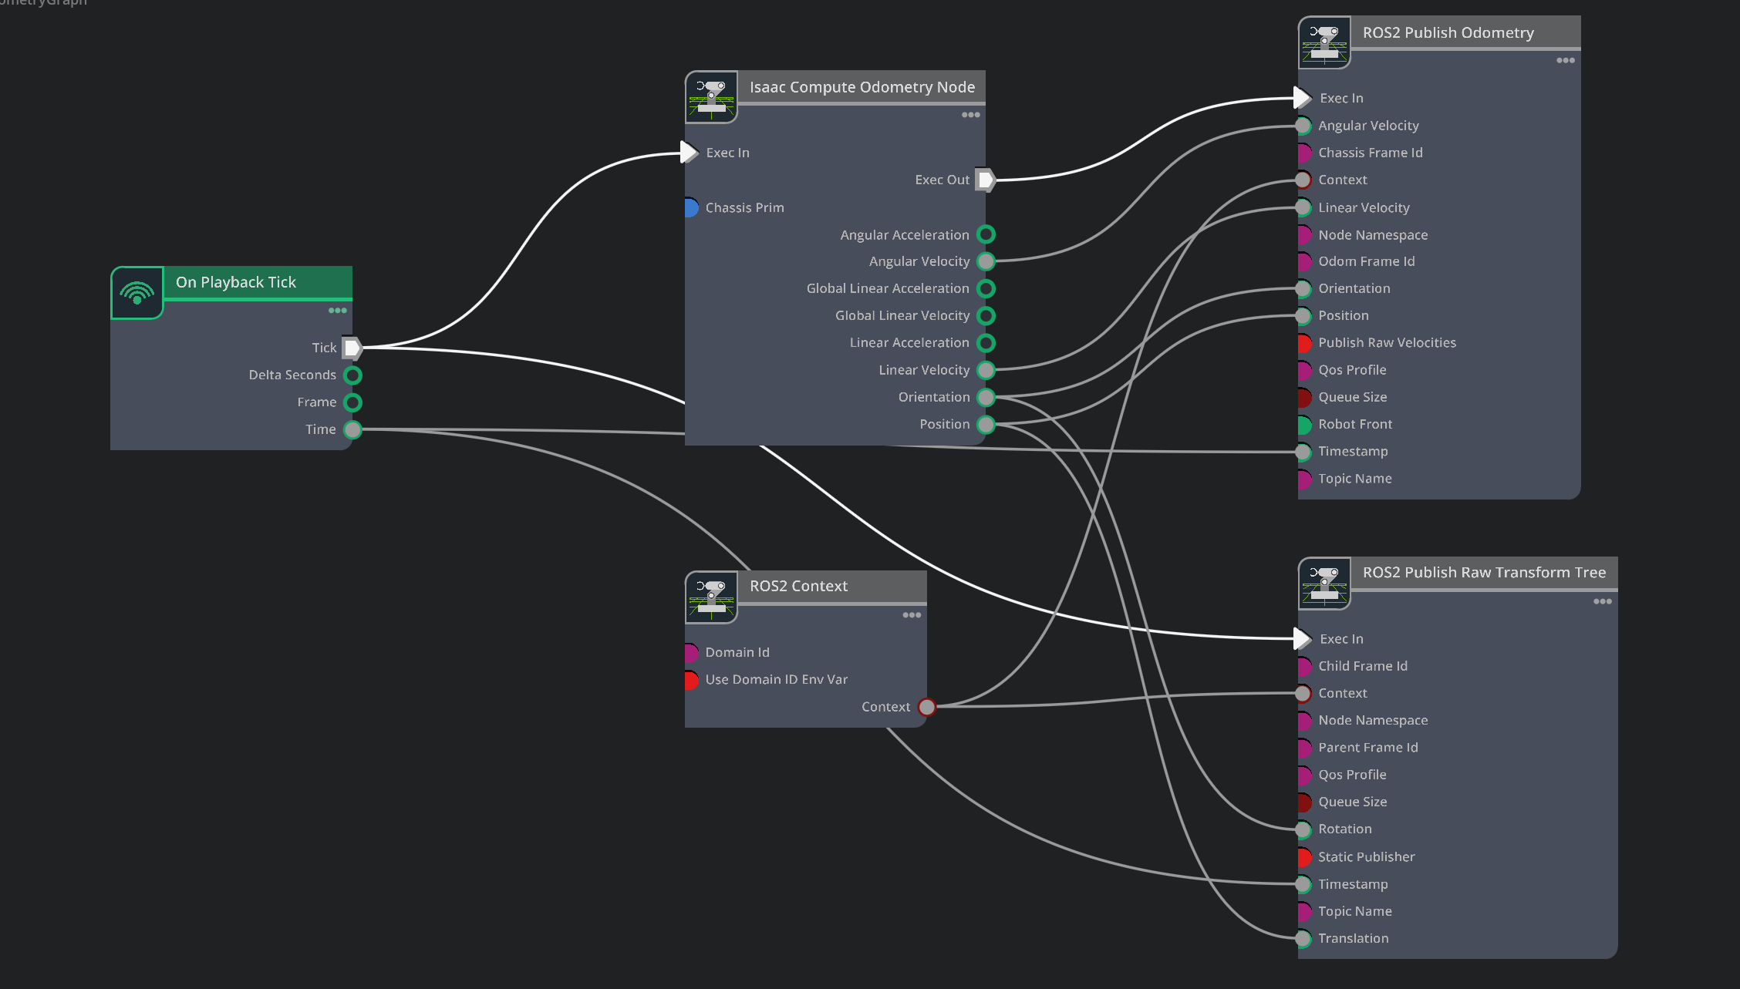Click Timestamp input pin on ROS2 Publish Odometry

(1303, 452)
